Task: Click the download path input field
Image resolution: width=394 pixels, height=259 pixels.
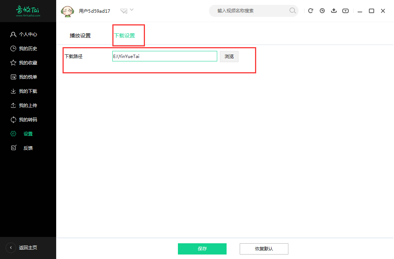Action: coord(164,56)
